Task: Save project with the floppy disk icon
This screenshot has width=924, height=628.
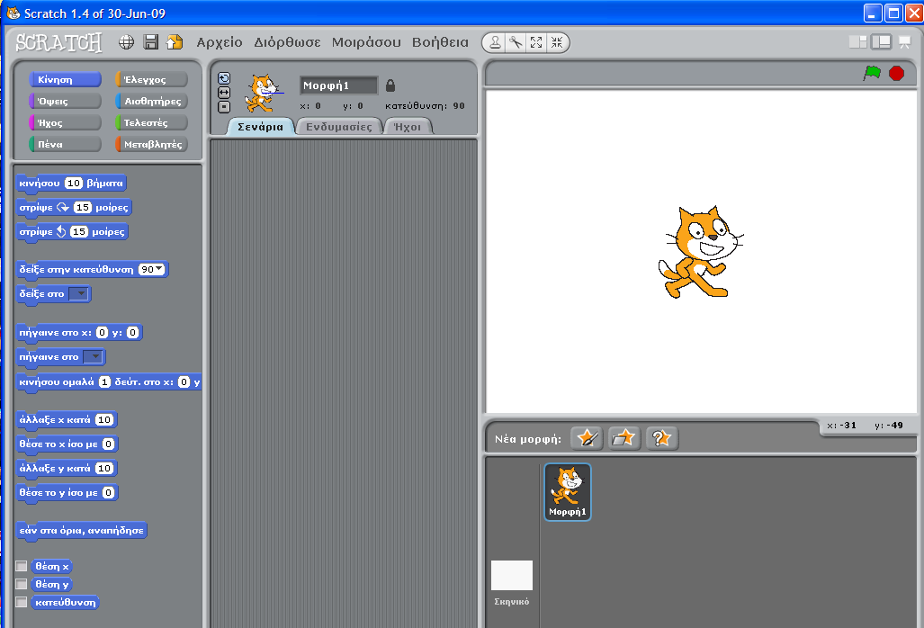Action: point(151,42)
